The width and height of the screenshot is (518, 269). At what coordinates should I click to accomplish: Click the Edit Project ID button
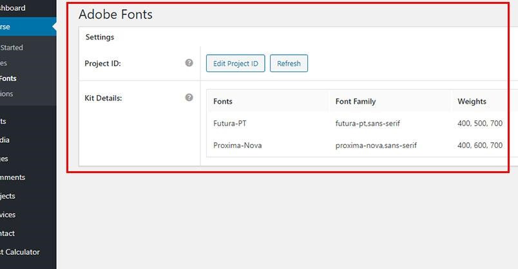click(236, 63)
